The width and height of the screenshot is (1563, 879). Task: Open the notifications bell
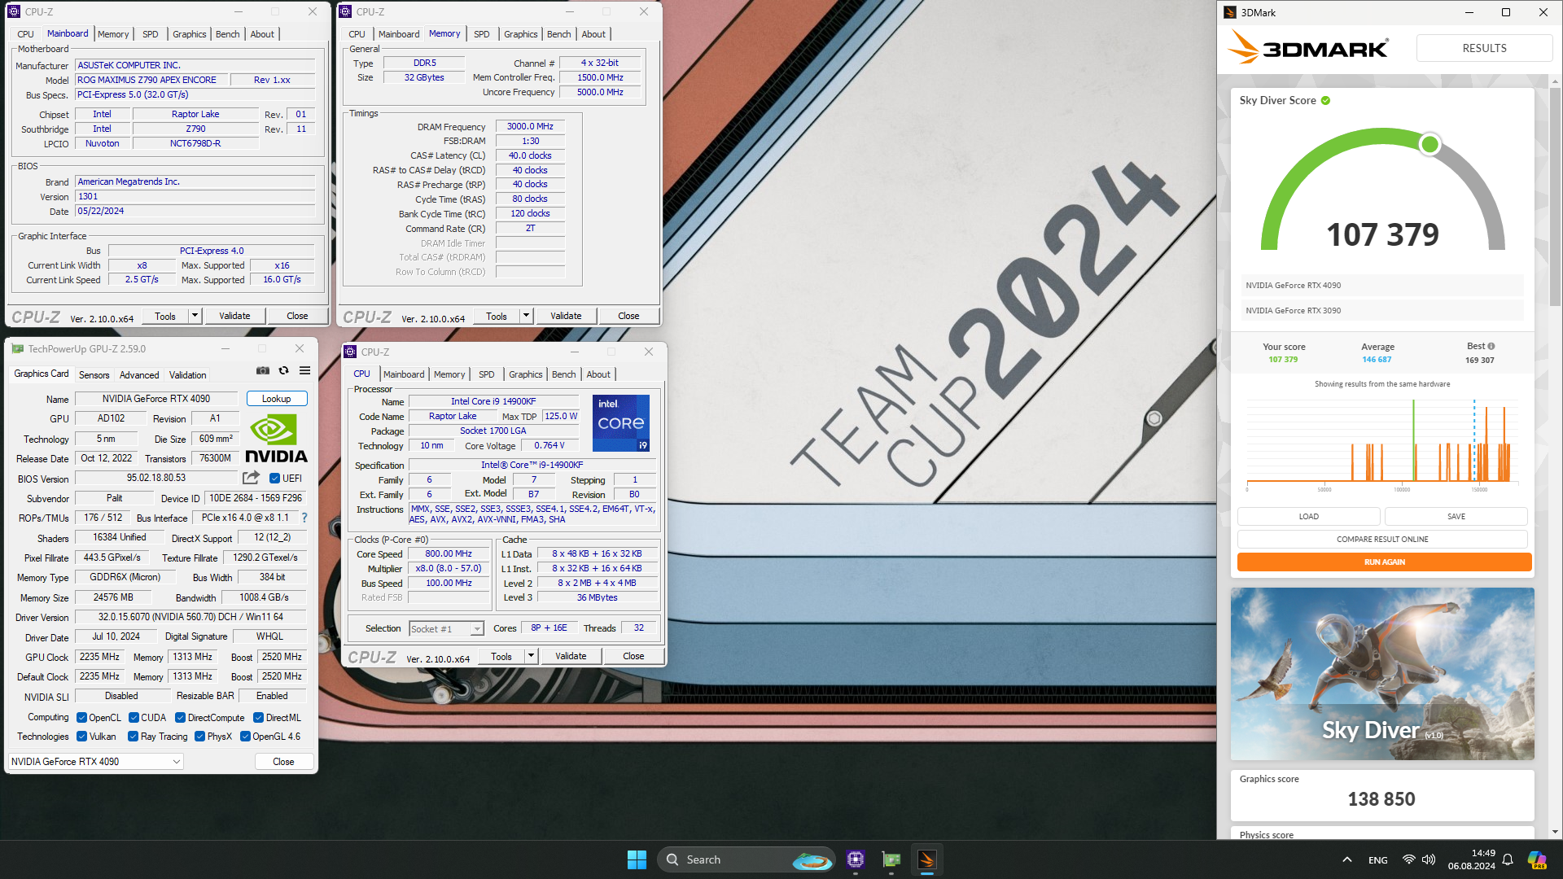[1508, 859]
